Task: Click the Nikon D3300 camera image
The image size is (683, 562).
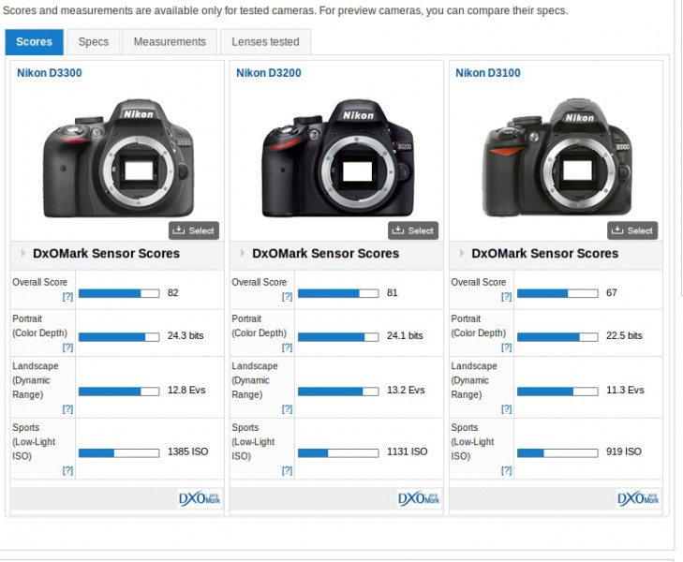Action: point(118,158)
